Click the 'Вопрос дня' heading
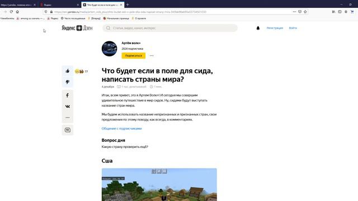The image size is (358, 201). click(113, 140)
